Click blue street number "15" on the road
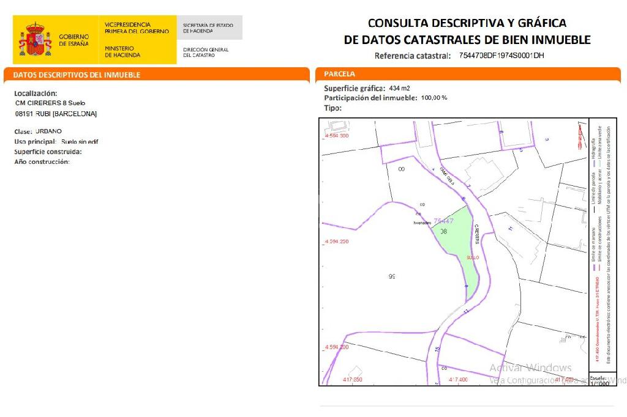This screenshot has width=627, height=417. (437, 349)
